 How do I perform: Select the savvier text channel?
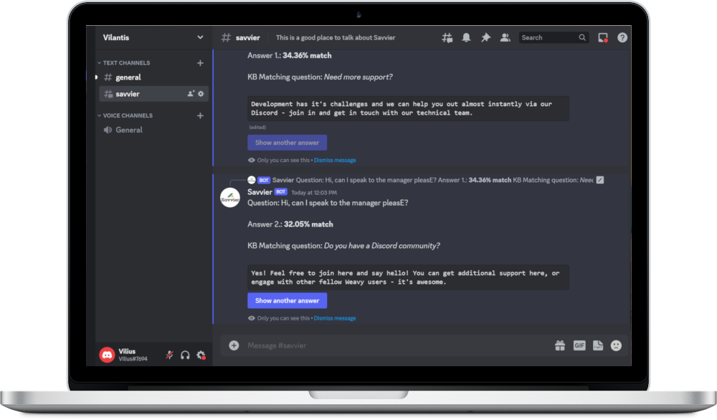[x=153, y=94]
